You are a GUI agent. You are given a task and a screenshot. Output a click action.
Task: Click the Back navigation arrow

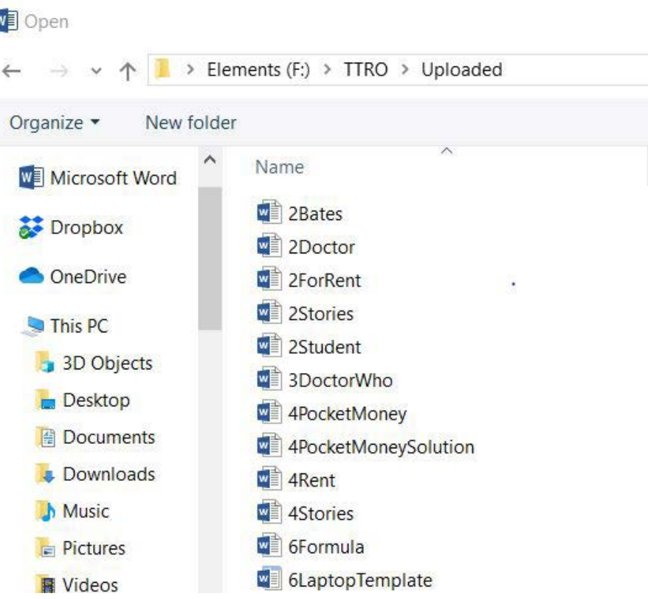[11, 71]
